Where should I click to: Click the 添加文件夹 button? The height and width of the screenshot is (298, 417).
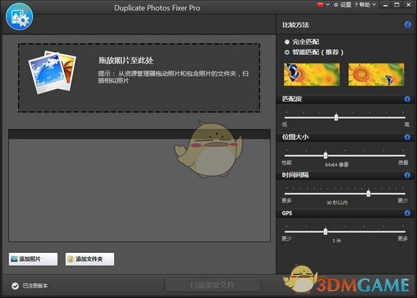(x=89, y=259)
